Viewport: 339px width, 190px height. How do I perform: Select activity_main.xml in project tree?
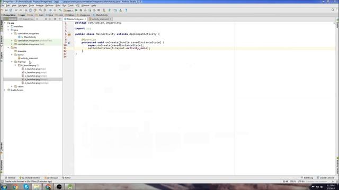29,58
